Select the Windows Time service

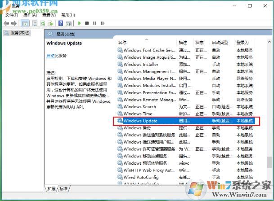[x=185, y=114]
